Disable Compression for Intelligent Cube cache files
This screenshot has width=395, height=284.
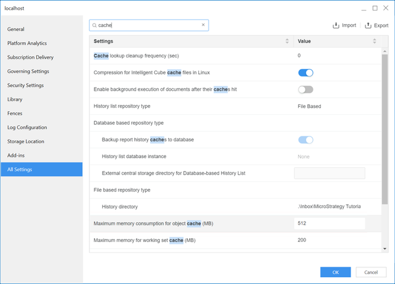(306, 73)
